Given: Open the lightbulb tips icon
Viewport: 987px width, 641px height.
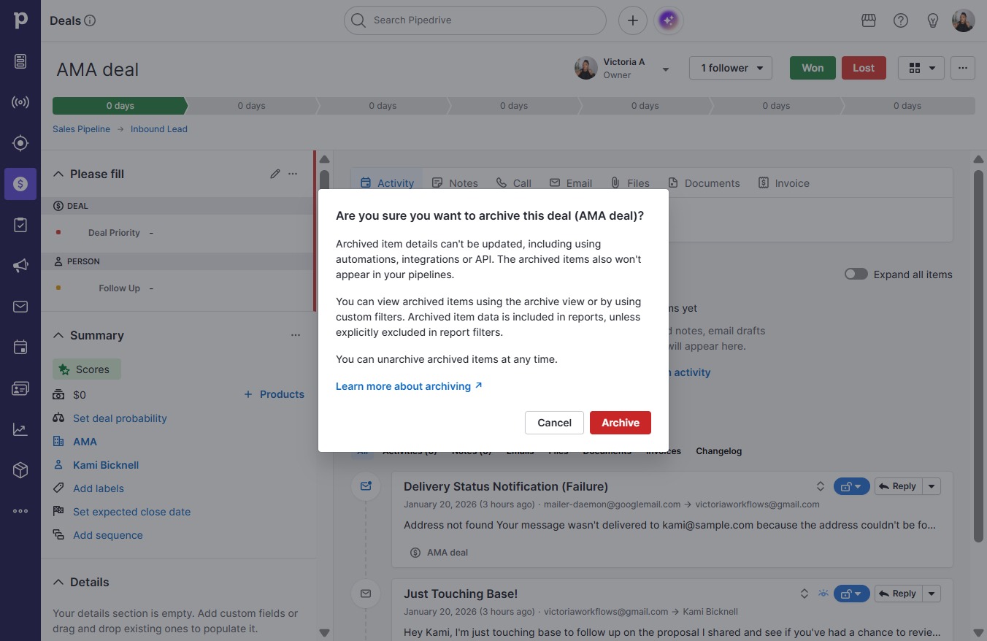Looking at the screenshot, I should [933, 20].
